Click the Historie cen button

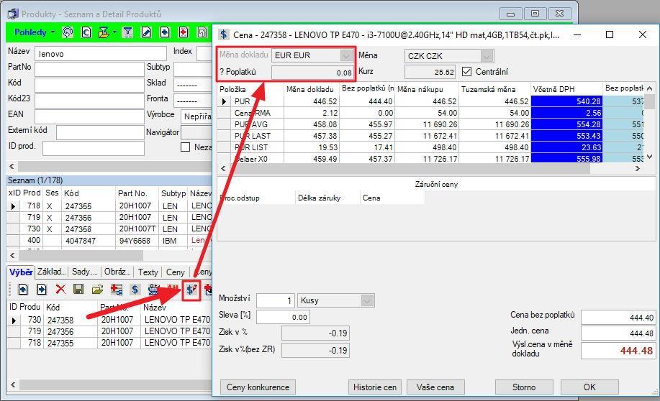[374, 387]
